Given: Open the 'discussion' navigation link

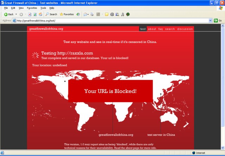Looking at the screenshot, I should pyautogui.click(x=185, y=29).
